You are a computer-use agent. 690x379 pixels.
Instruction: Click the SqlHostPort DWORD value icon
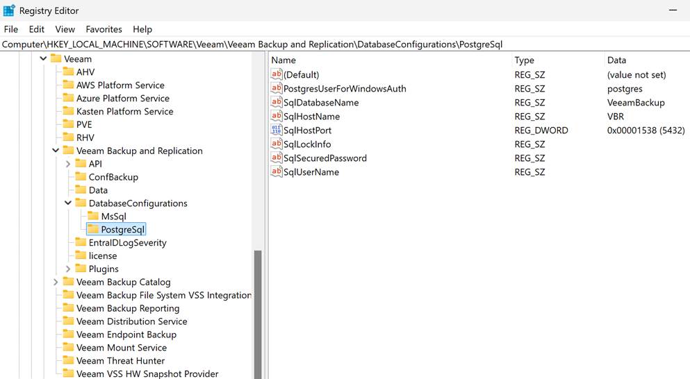click(x=277, y=130)
